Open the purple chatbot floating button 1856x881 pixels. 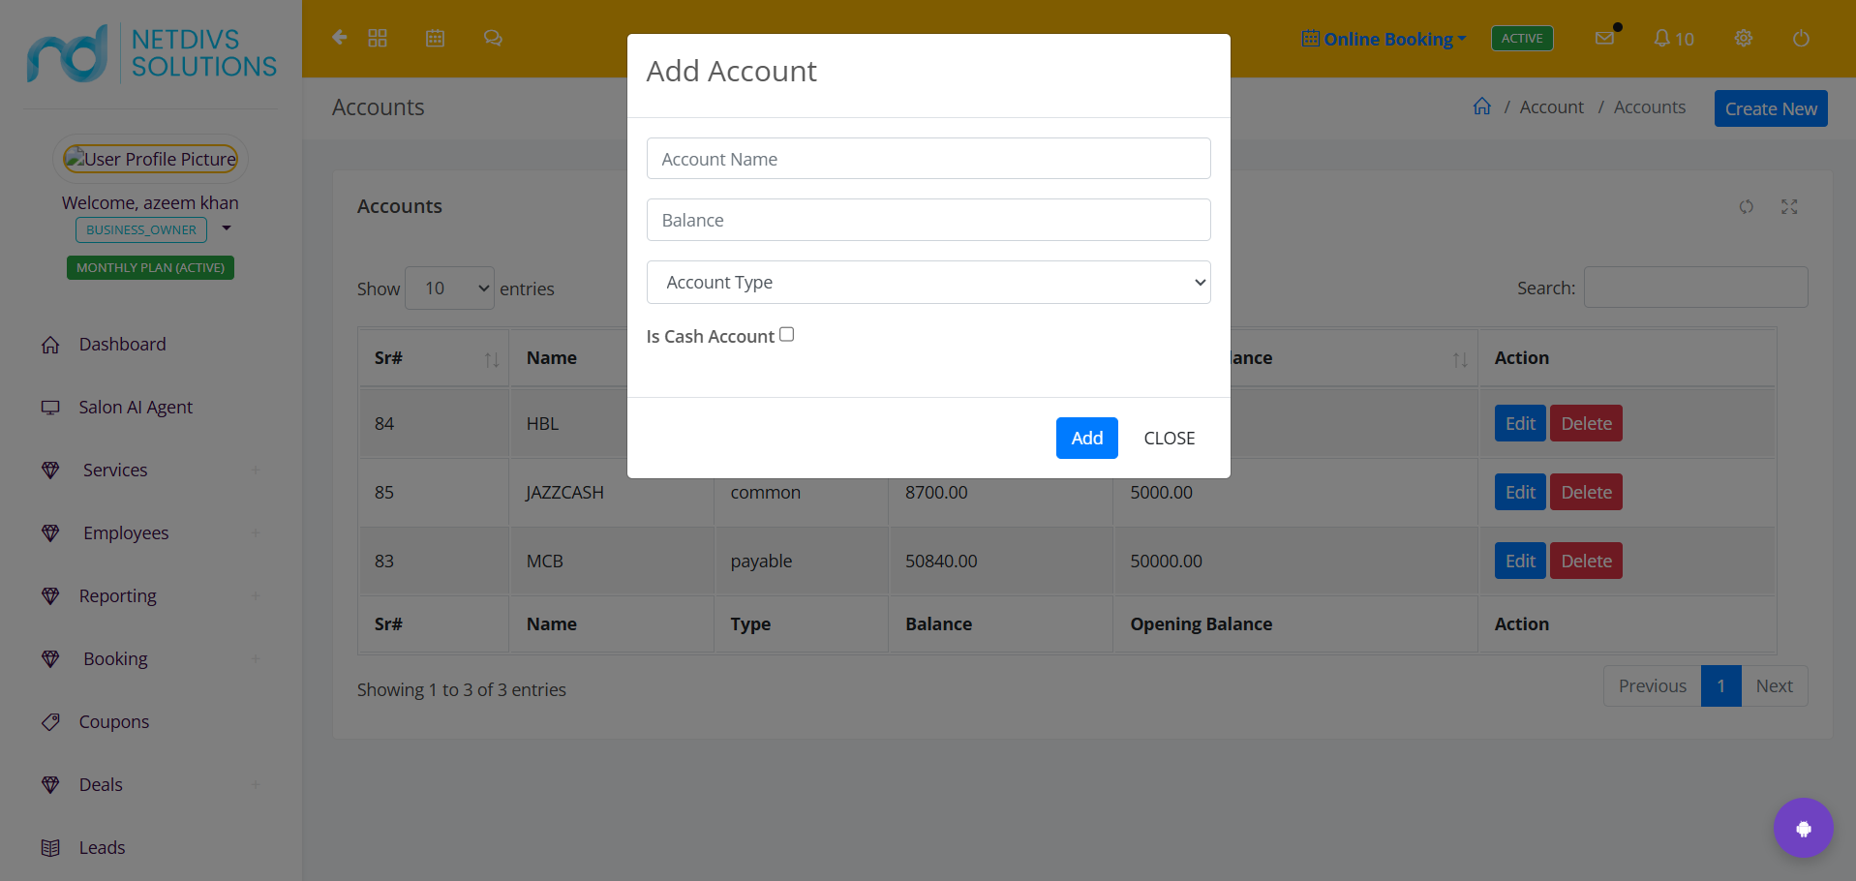coord(1803,828)
